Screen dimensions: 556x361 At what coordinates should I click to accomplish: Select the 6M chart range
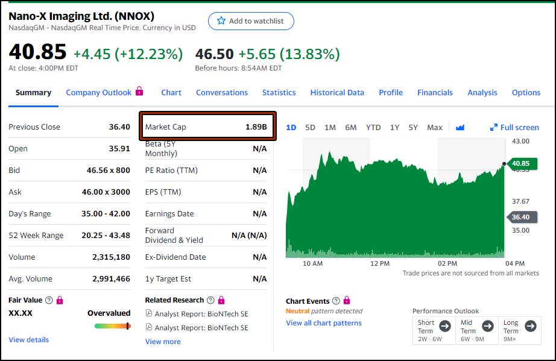click(x=351, y=128)
